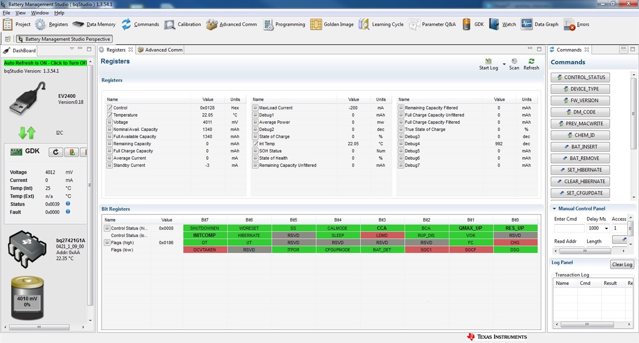Viewport: 639px width, 343px height.
Task: Send the CHEM_ID command
Action: click(580, 135)
